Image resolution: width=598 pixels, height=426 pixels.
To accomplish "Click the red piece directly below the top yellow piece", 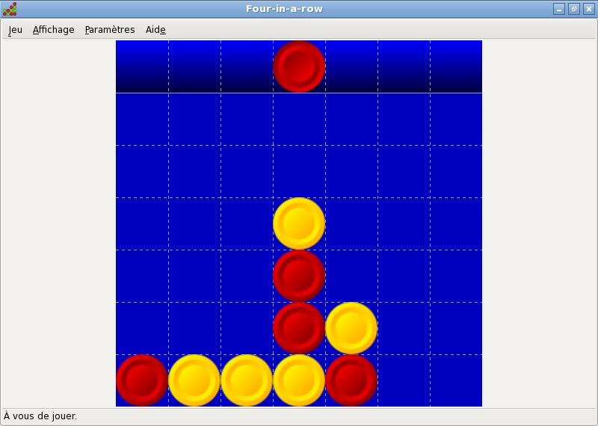I will pyautogui.click(x=299, y=276).
